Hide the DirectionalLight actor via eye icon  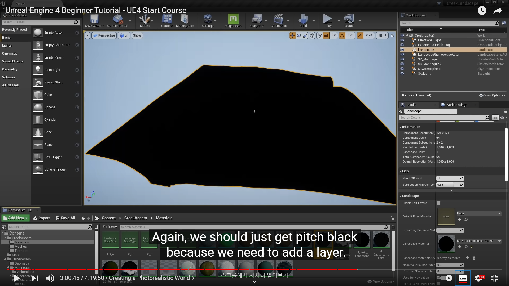[x=402, y=40]
